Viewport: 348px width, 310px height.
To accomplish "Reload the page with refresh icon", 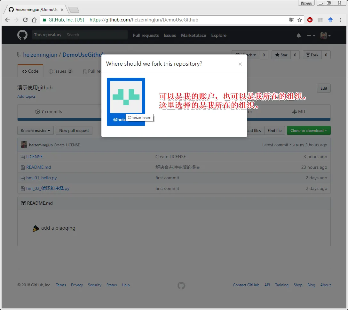I will (25, 20).
